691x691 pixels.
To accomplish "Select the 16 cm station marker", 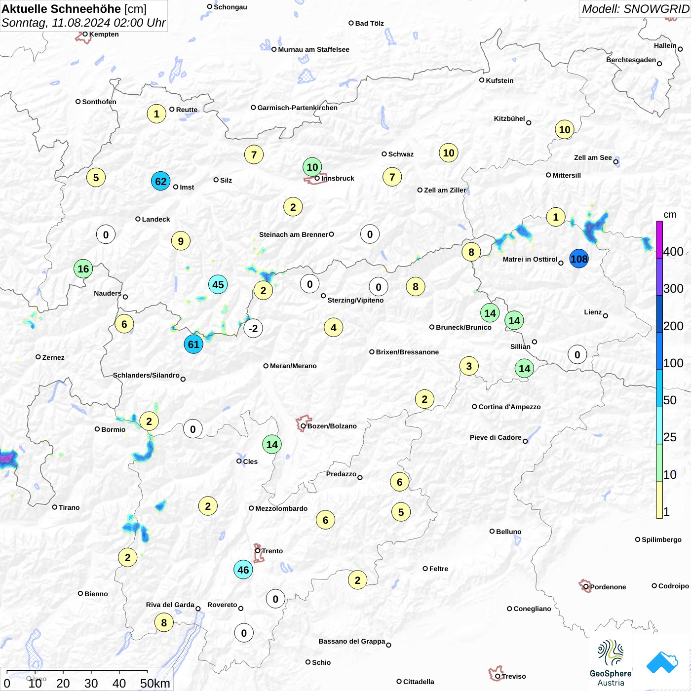I will 83,269.
